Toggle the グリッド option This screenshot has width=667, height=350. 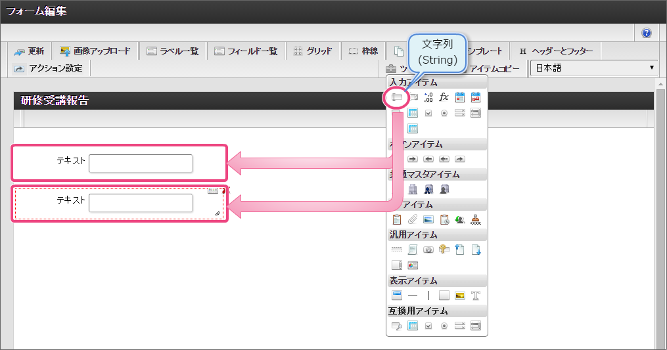click(313, 51)
